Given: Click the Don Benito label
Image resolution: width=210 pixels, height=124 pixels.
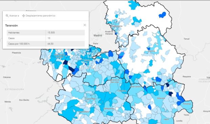Looking at the screenshot, I should [24, 100].
